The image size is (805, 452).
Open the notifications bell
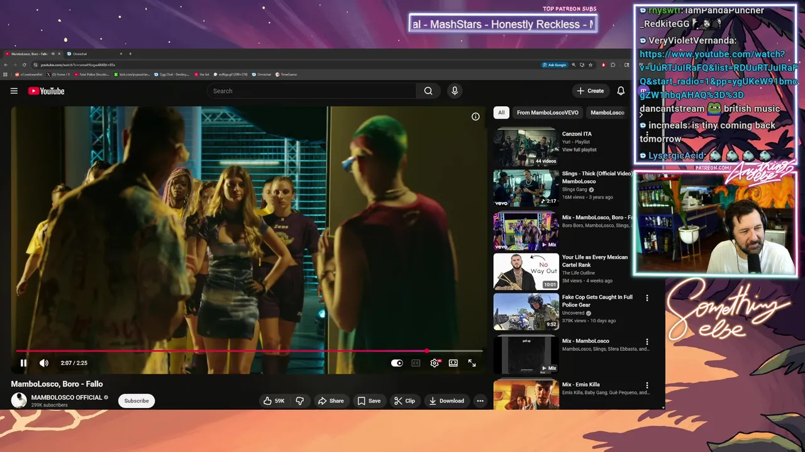621,91
